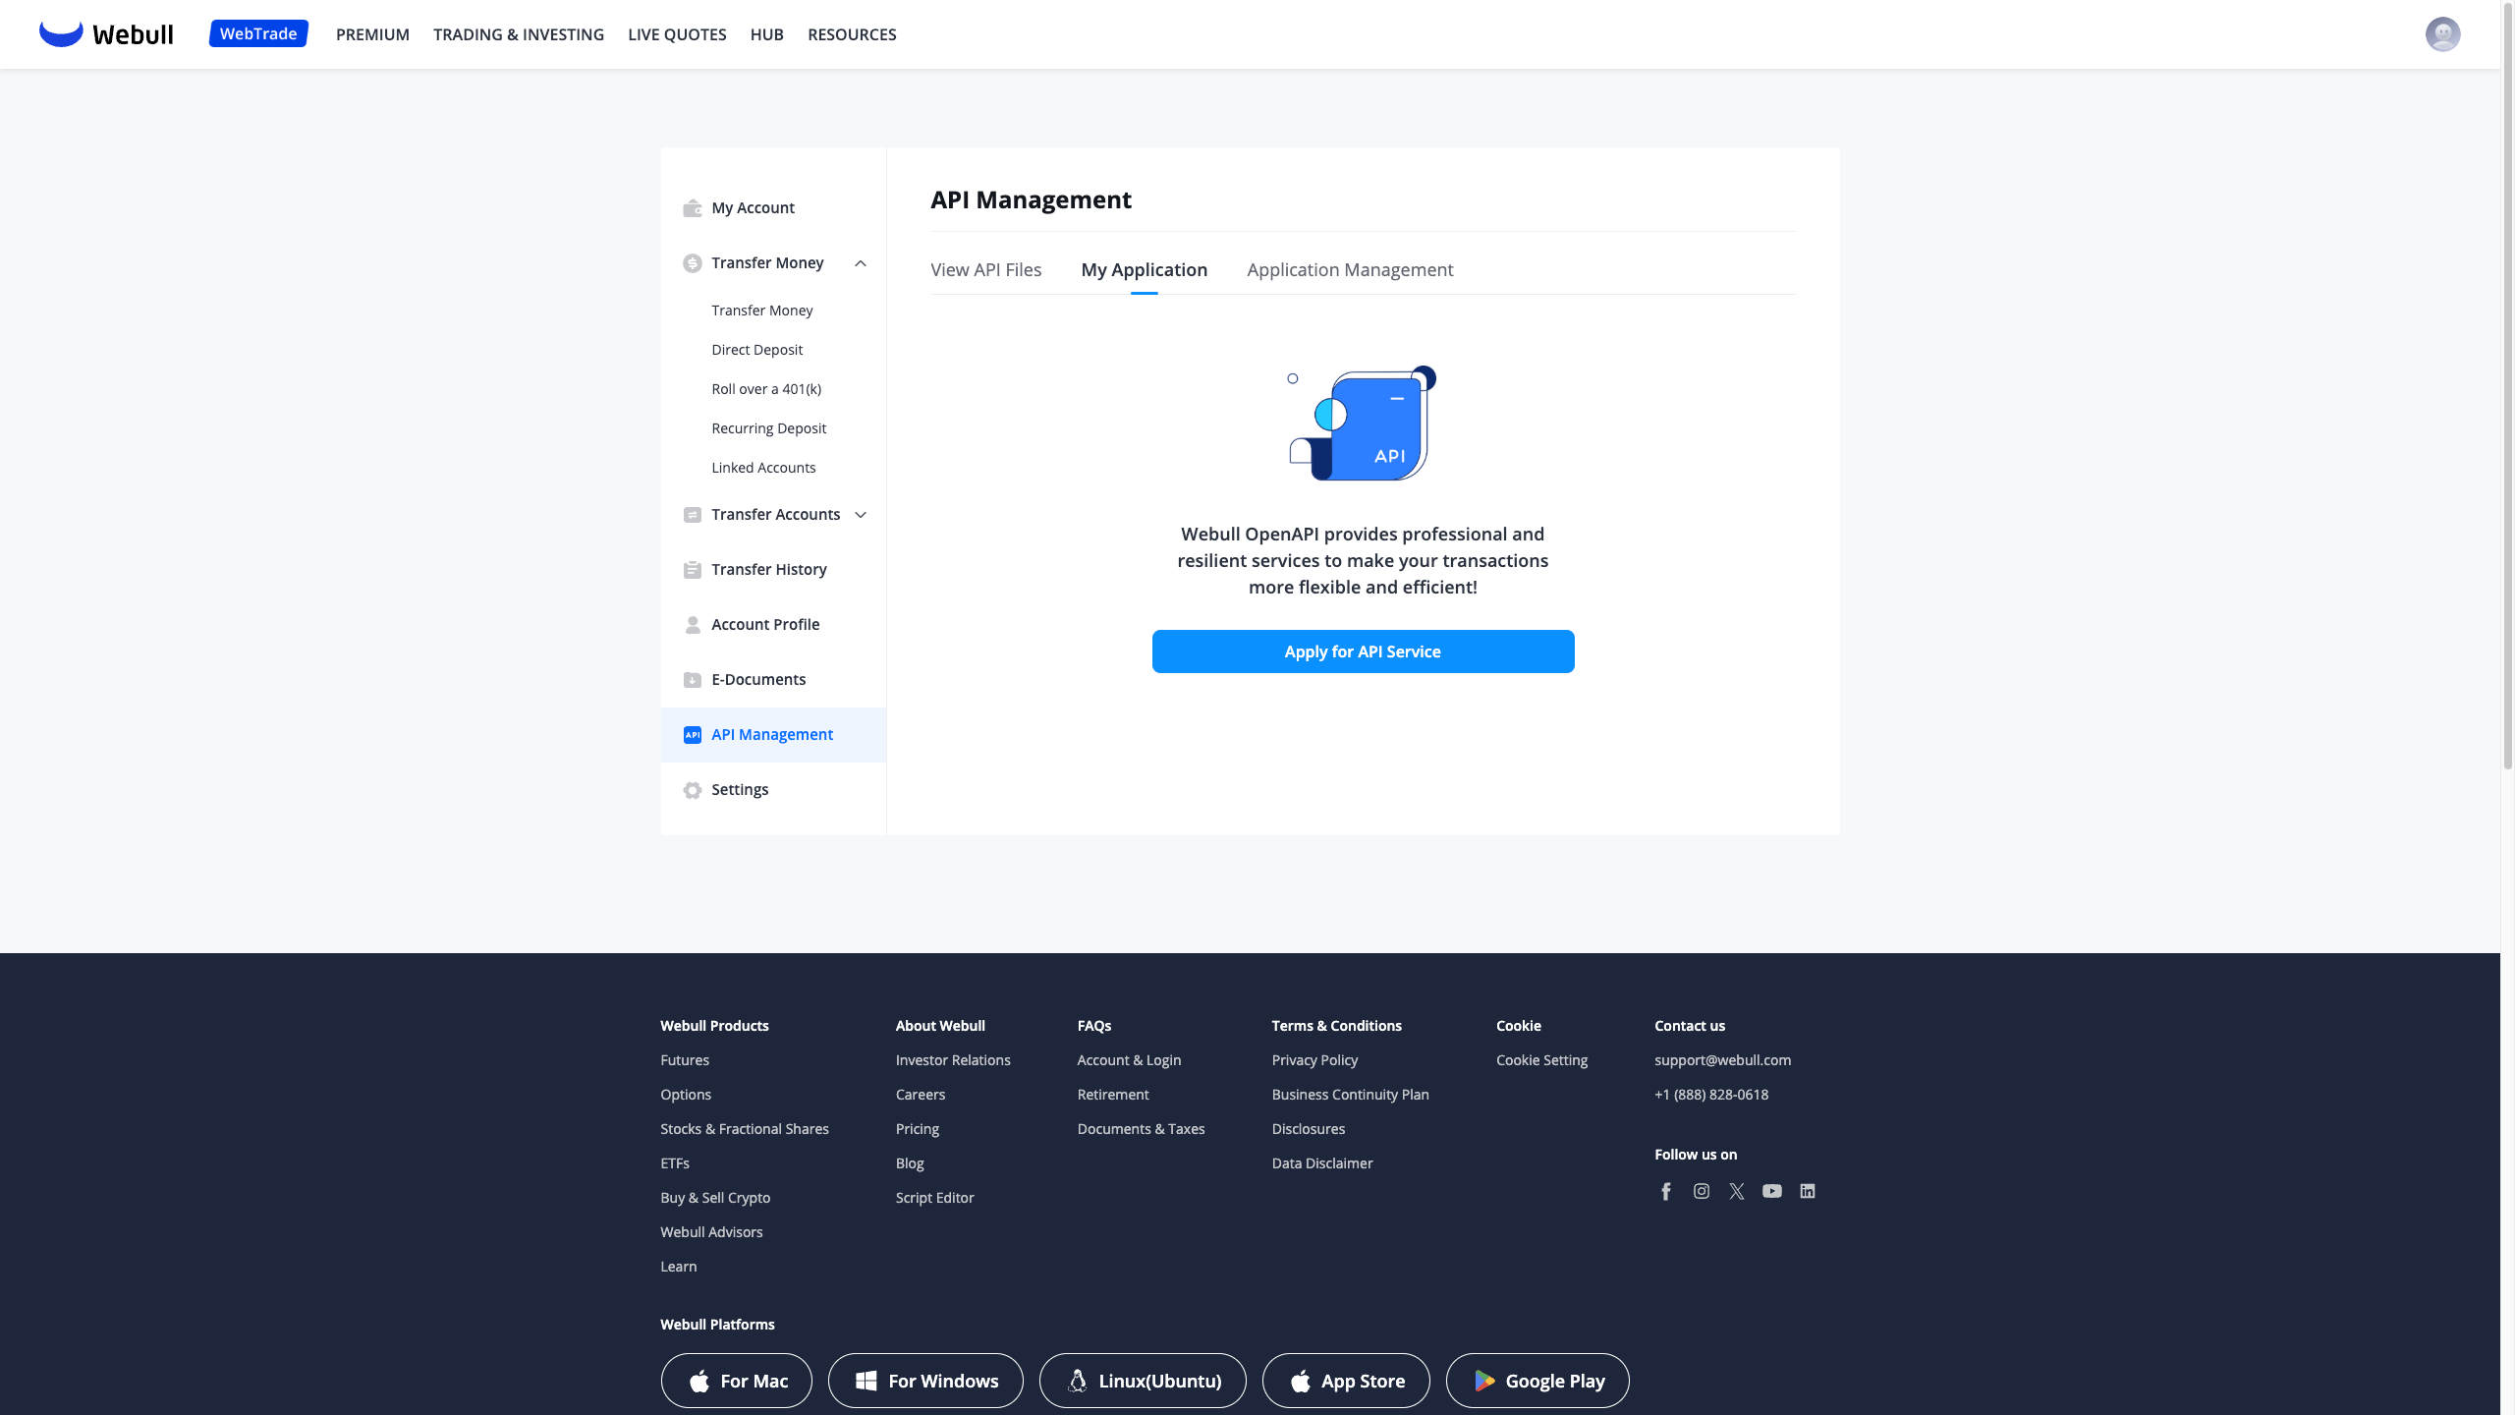
Task: Select Linked Accounts in sidebar
Action: [763, 468]
